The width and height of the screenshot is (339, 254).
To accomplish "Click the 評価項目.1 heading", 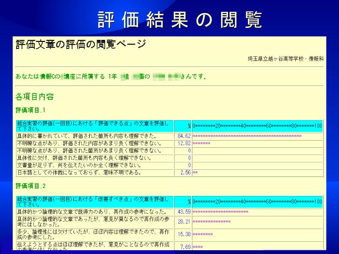I will pos(30,110).
